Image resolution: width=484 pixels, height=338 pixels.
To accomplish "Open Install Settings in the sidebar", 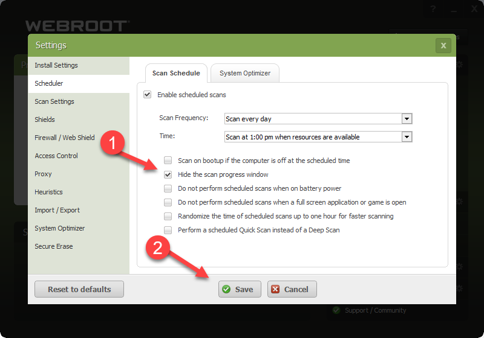I will pos(79,65).
